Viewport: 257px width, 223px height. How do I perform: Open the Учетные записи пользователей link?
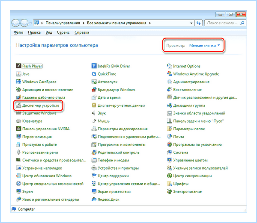(x=200, y=168)
